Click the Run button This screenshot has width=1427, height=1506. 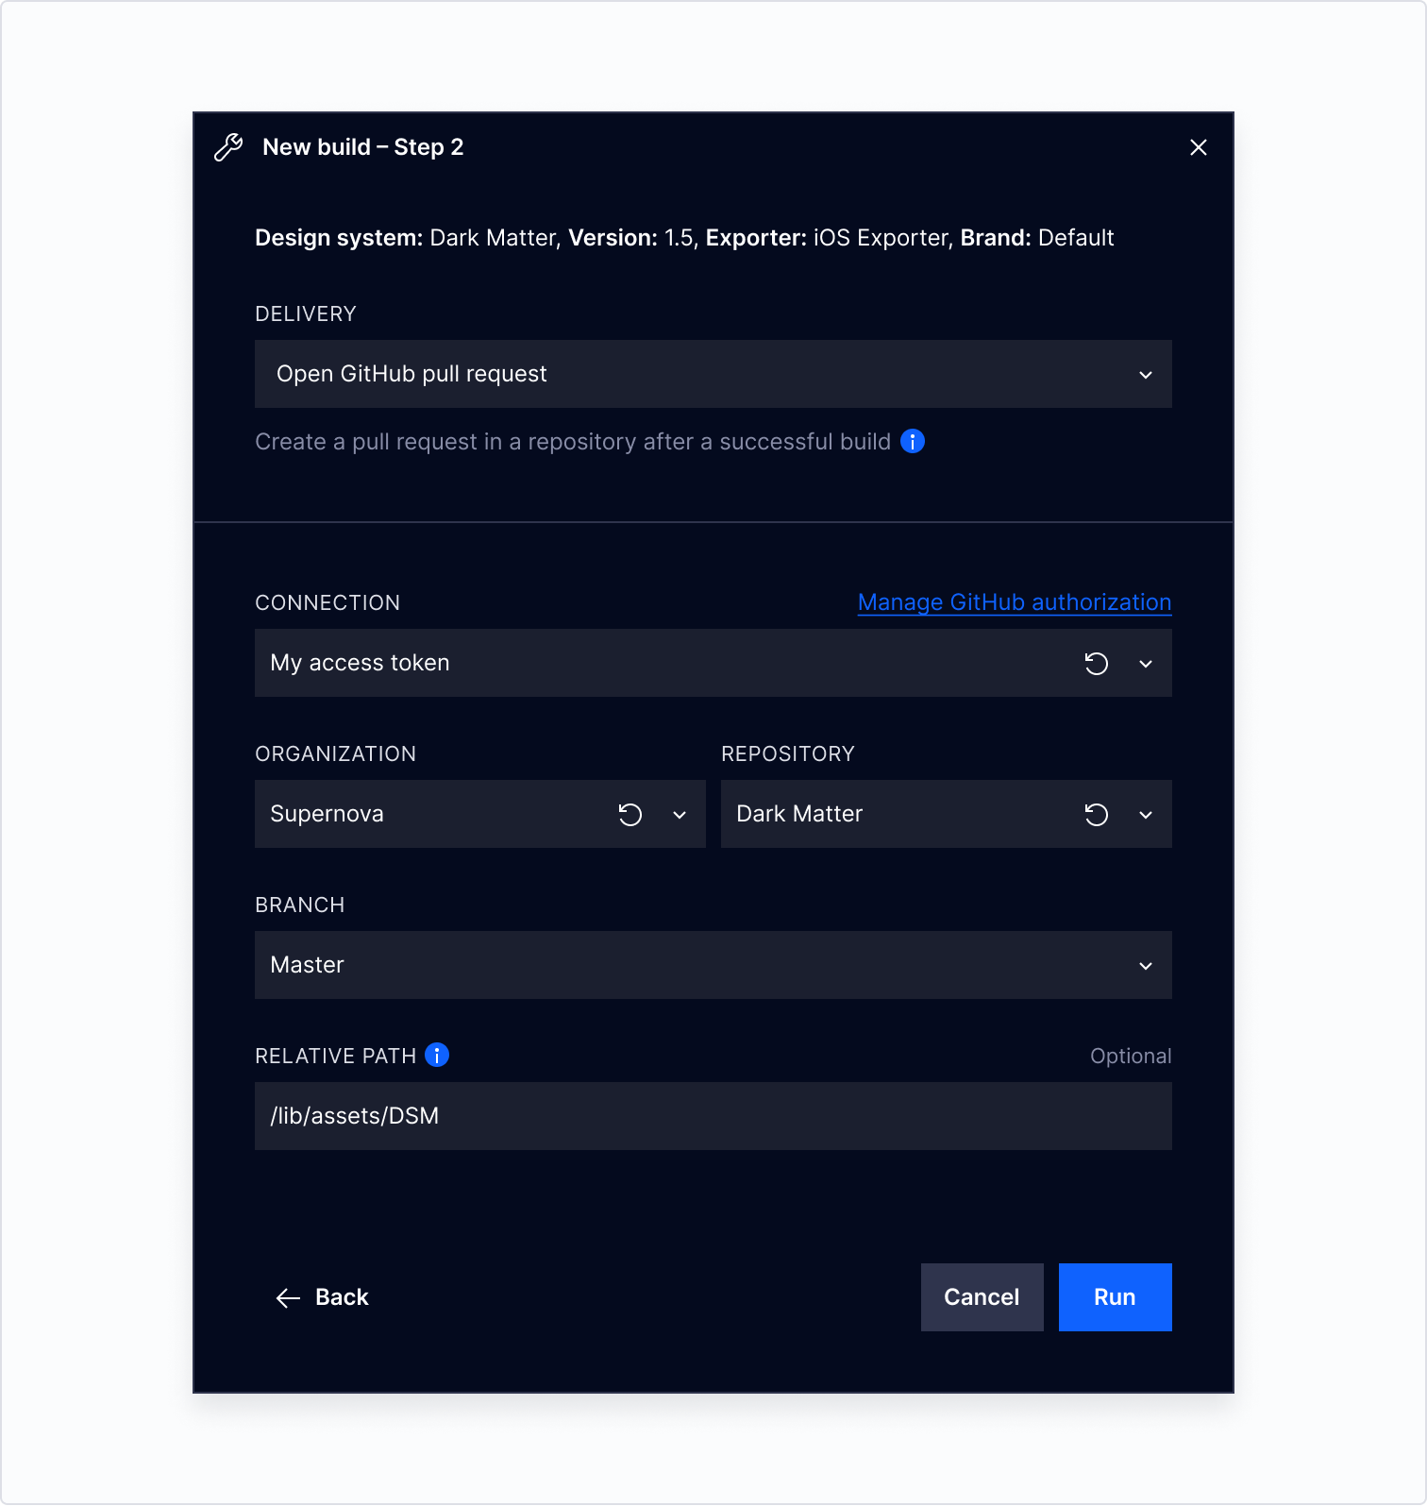click(1116, 1297)
